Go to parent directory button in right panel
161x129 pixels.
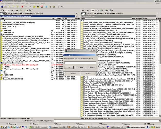[x=160, y=14]
